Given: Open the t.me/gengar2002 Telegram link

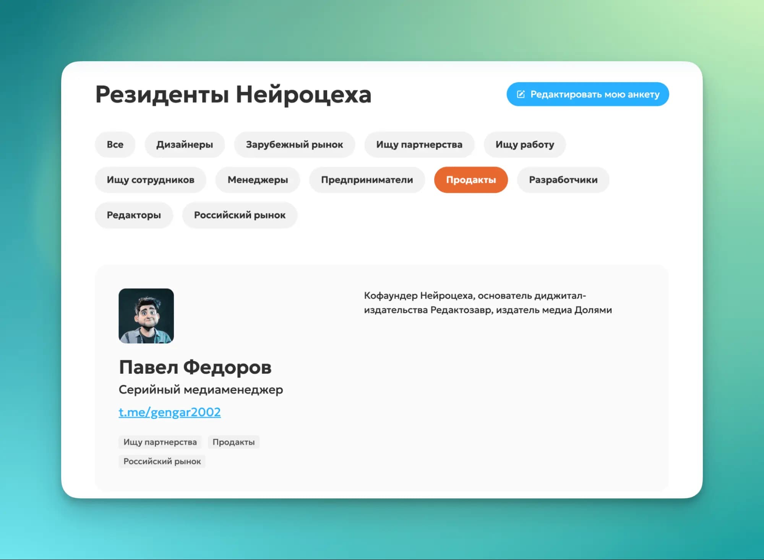Looking at the screenshot, I should [170, 412].
